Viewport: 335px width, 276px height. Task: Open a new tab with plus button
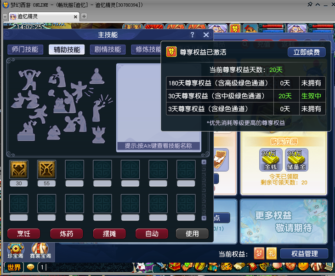point(84,16)
